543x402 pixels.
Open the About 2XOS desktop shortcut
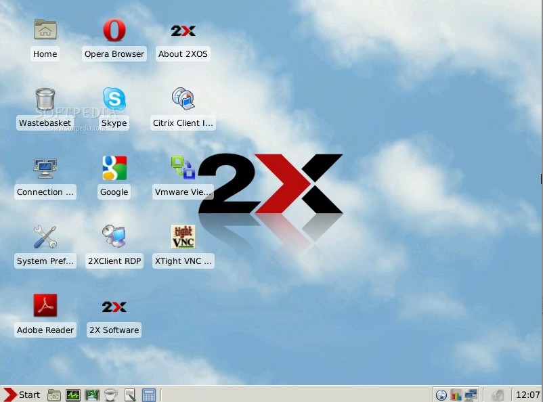(183, 31)
